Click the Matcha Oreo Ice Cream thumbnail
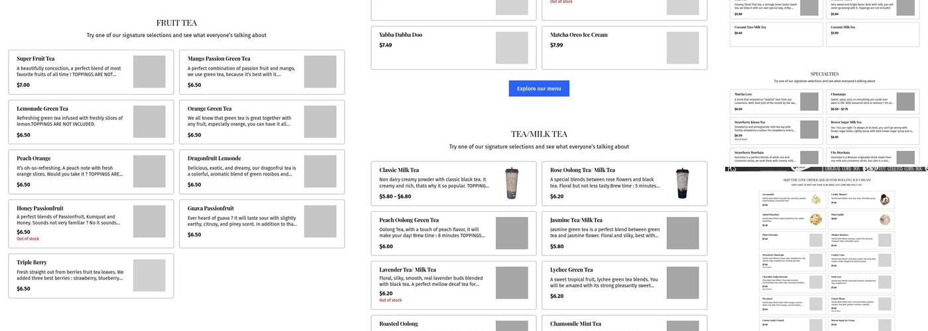928x331 pixels. [x=682, y=48]
